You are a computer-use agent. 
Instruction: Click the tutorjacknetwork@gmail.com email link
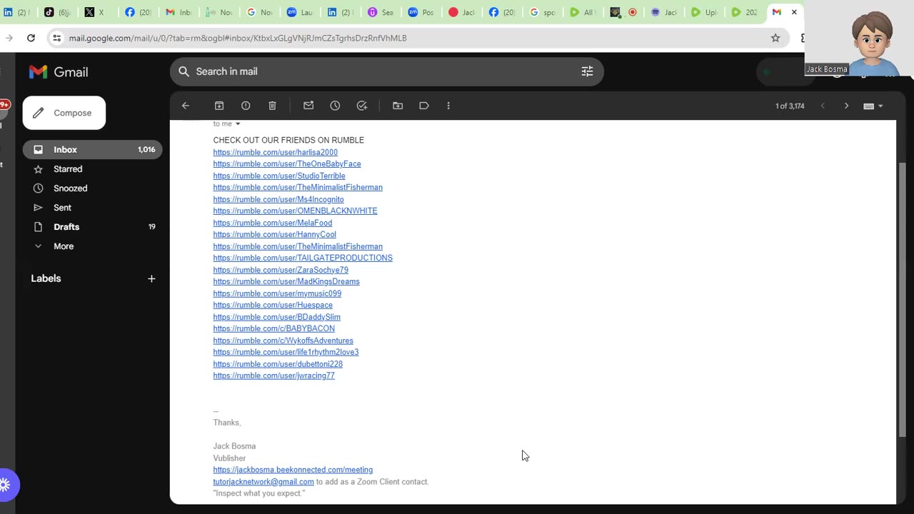pyautogui.click(x=263, y=482)
